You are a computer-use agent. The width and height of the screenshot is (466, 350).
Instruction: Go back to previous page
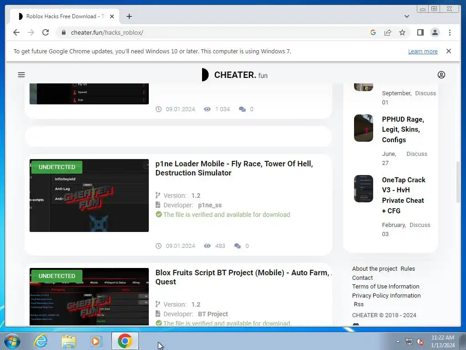(16, 32)
